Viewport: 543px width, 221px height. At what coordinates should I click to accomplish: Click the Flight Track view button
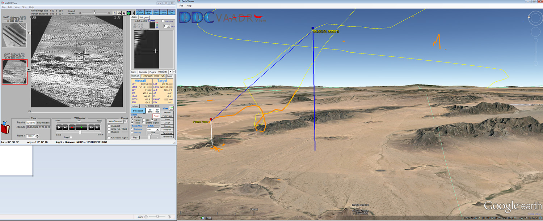pos(167,116)
